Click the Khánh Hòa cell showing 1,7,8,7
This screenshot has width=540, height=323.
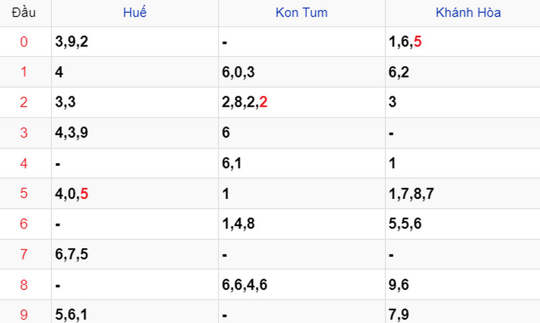462,194
